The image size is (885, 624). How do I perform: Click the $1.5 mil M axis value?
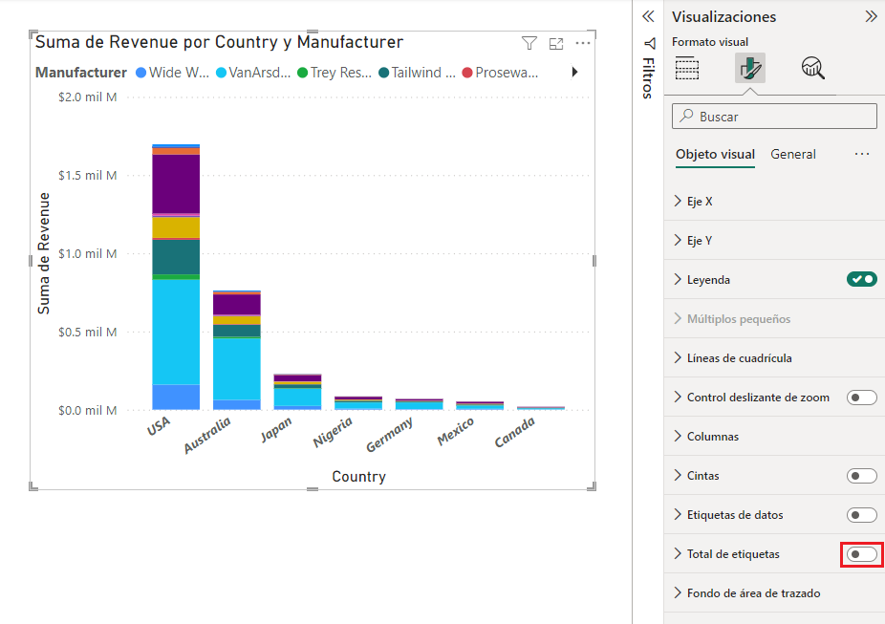click(88, 176)
